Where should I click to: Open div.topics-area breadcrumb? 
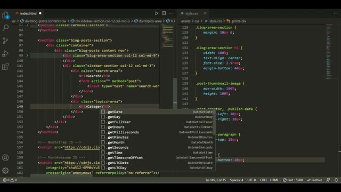coord(148,21)
